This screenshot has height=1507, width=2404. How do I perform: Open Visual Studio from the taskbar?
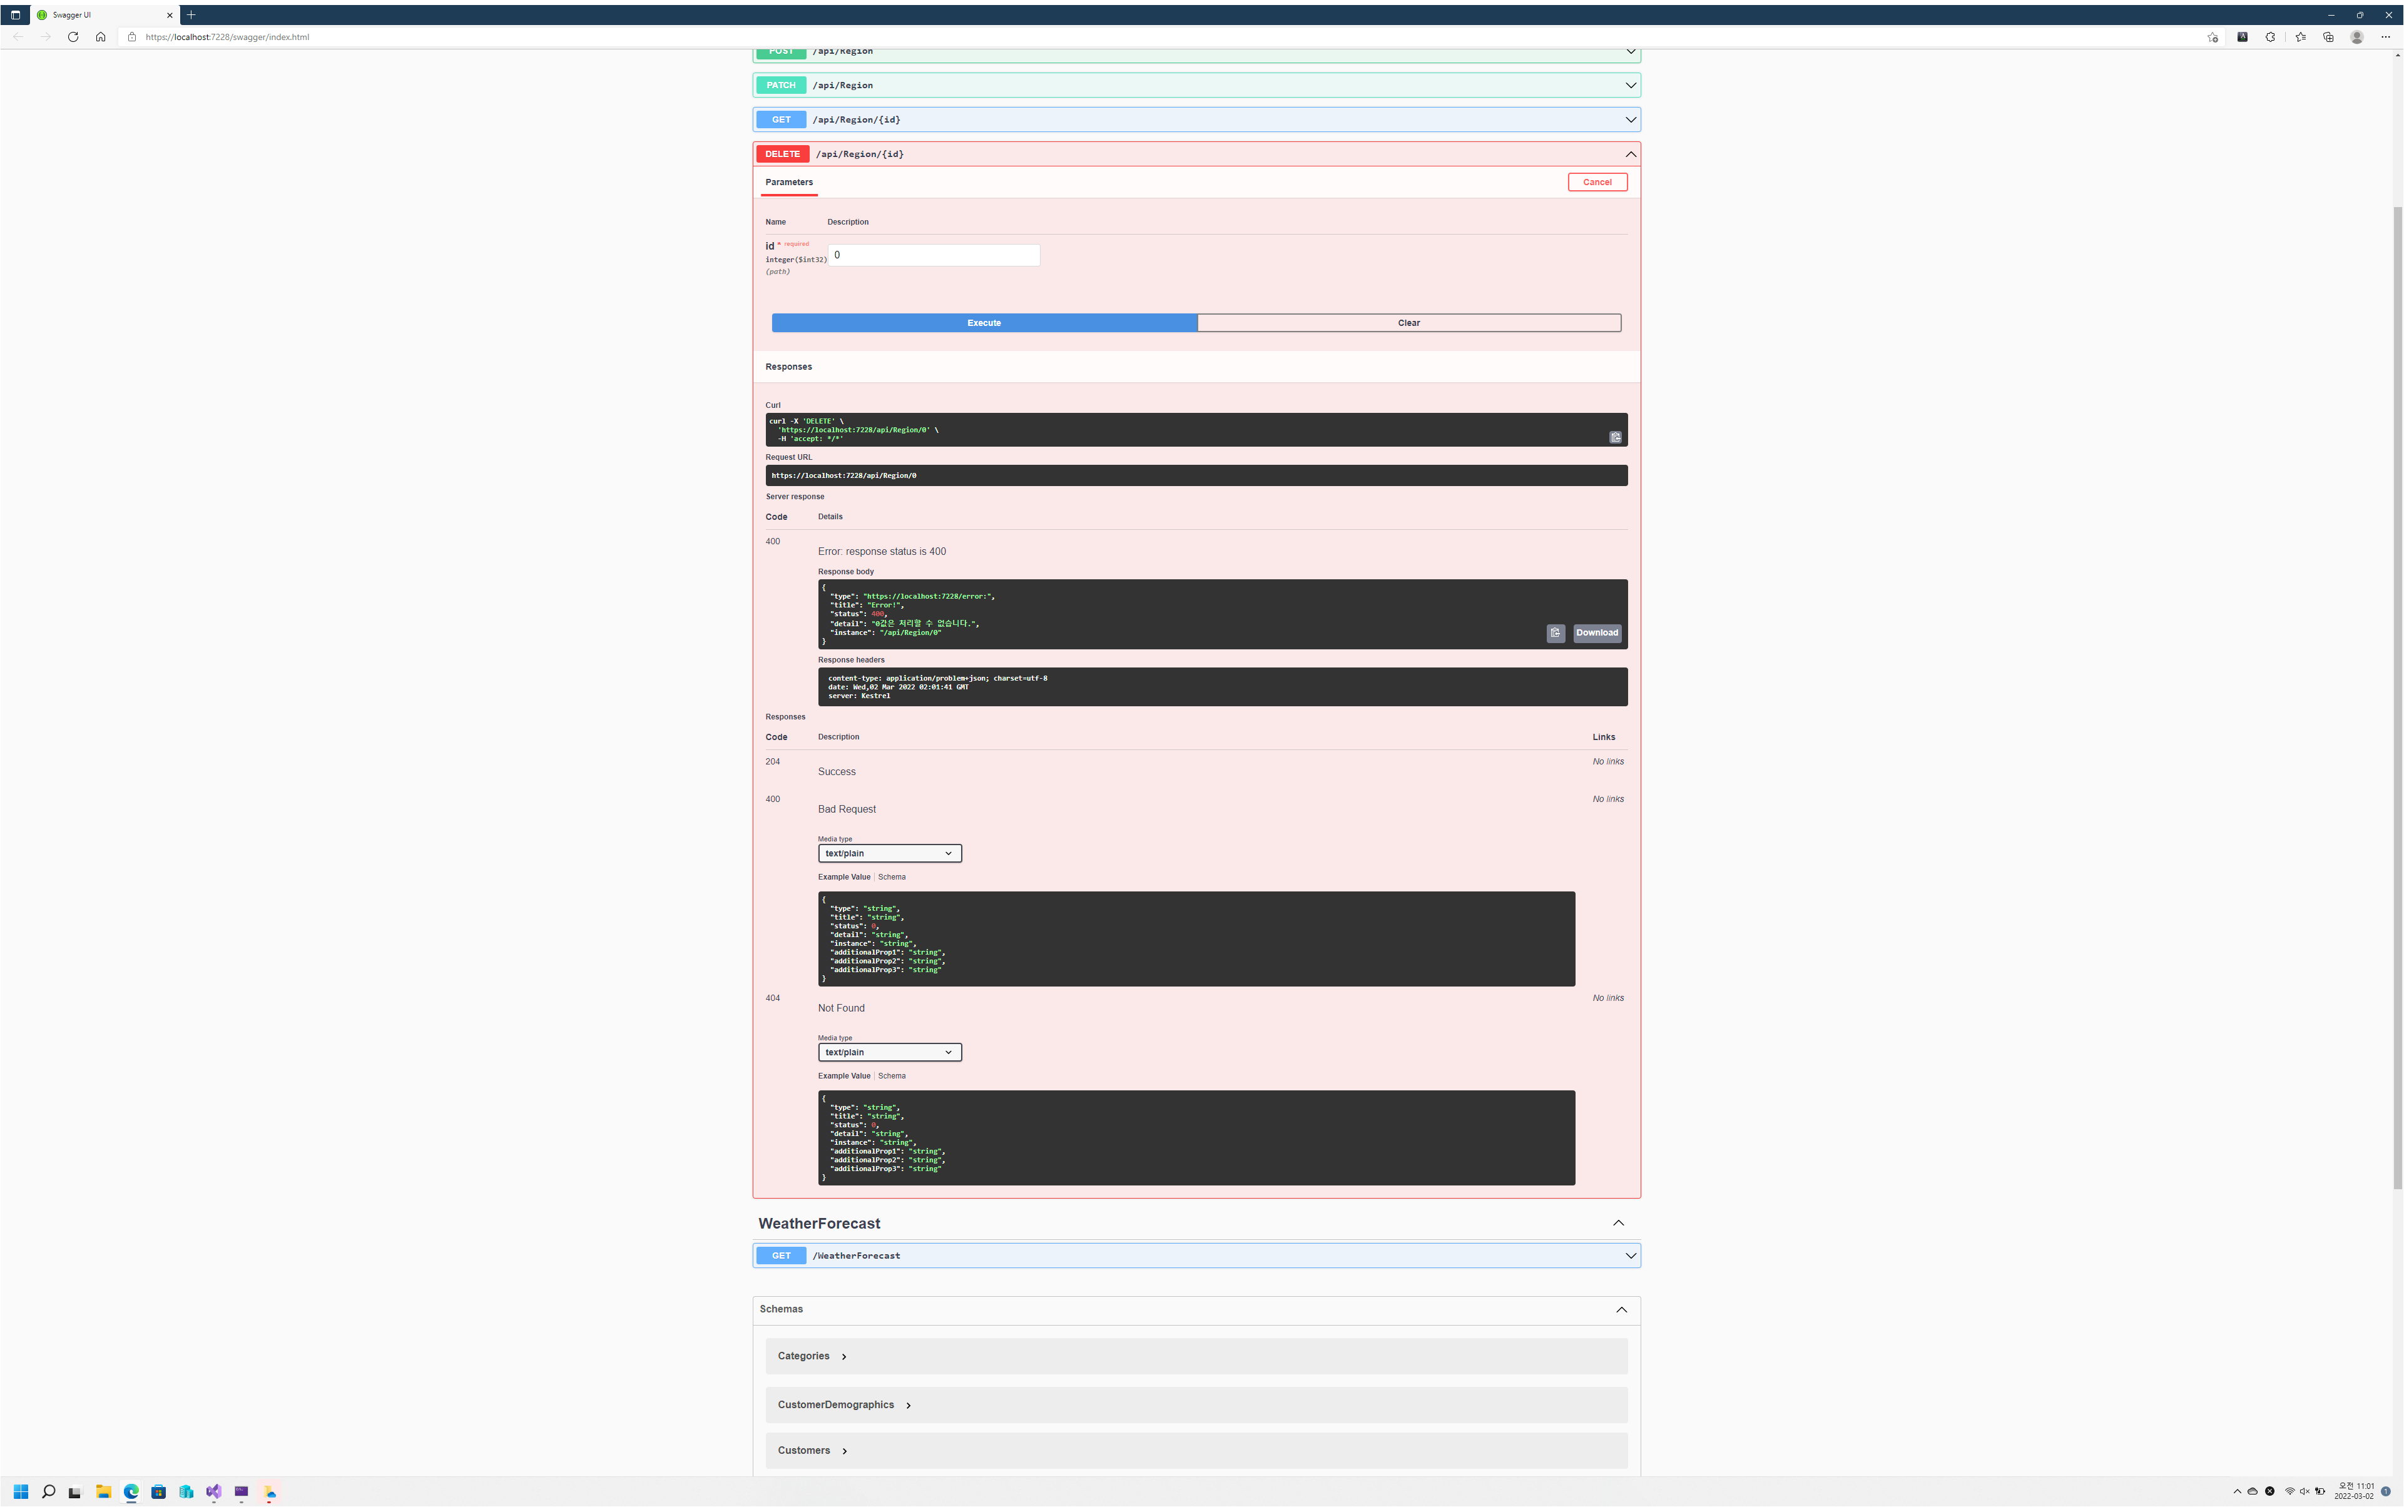213,1492
